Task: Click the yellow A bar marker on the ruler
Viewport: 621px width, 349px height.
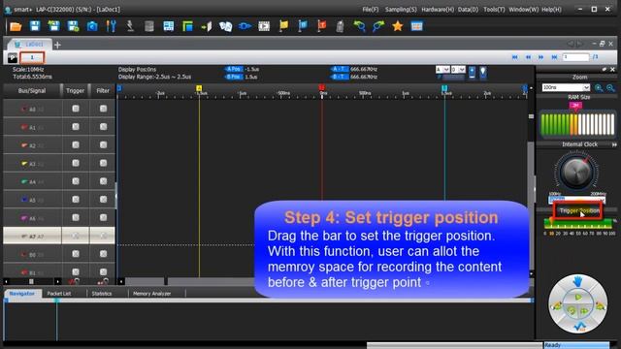Action: coord(199,88)
